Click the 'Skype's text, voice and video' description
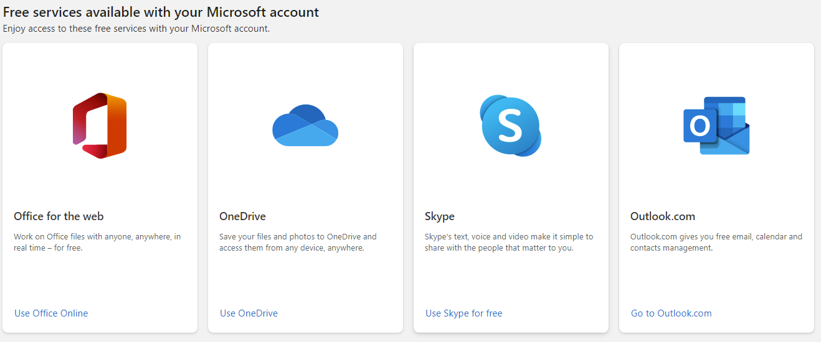This screenshot has height=342, width=821. click(x=509, y=242)
